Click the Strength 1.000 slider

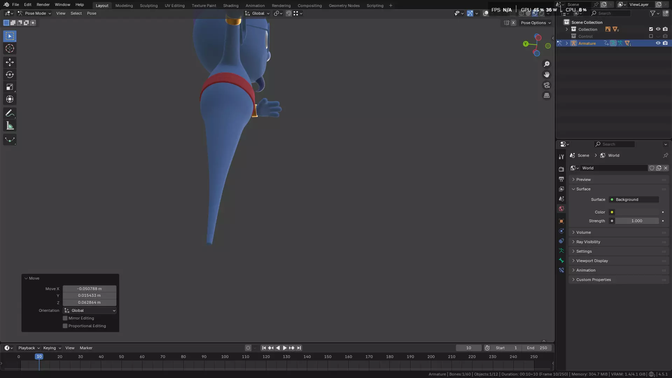[637, 221]
